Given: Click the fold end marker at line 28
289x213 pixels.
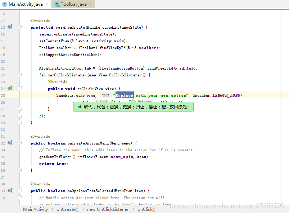Looking at the screenshot, I should pyautogui.click(x=19, y=116).
